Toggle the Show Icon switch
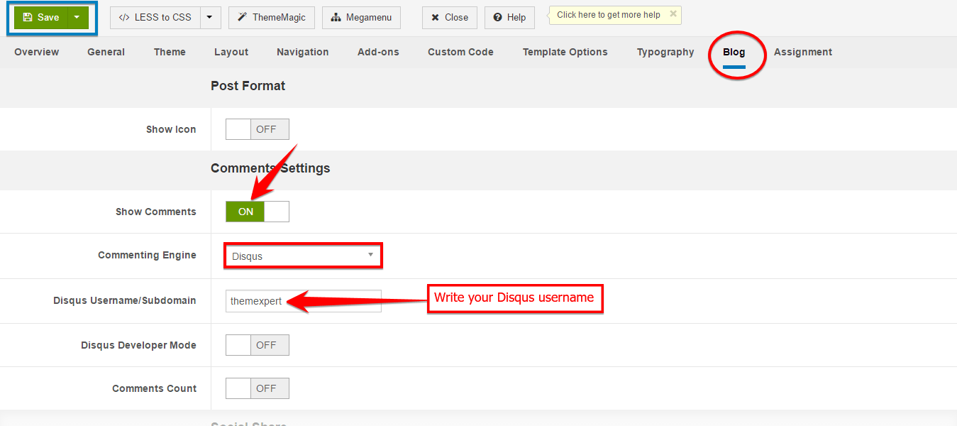Screen dimensions: 957x426 257,129
